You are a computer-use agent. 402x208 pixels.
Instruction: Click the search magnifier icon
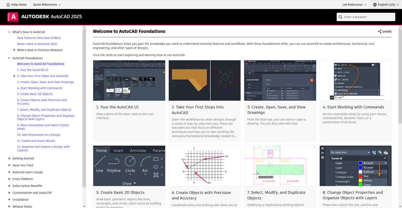click(341, 17)
